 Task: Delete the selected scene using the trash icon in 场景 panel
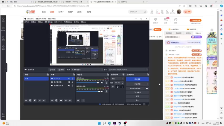tap(30, 101)
